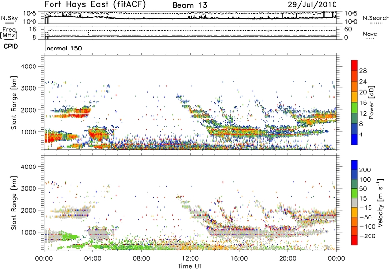Click the '18' frequency axis value
Viewport: 389px width, 269px height.
[x=33, y=29]
